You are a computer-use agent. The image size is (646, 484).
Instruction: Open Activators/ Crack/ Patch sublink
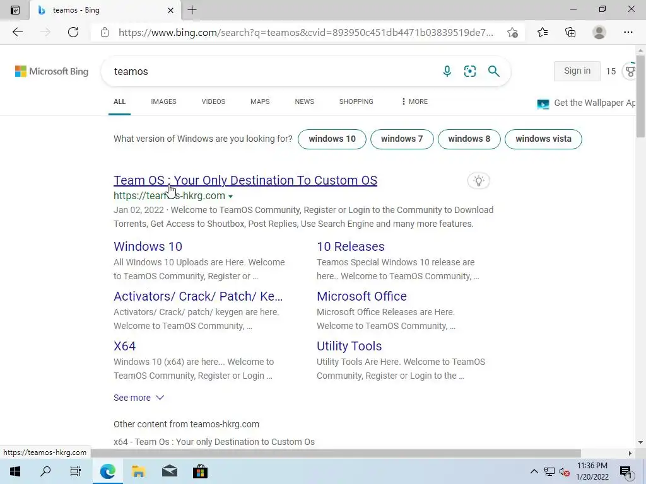(x=198, y=296)
